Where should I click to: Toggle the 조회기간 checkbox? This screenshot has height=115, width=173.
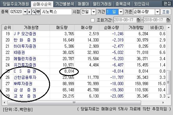93,20
